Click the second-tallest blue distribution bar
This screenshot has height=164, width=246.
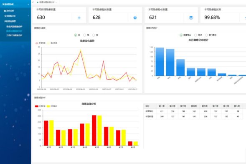[170, 63]
